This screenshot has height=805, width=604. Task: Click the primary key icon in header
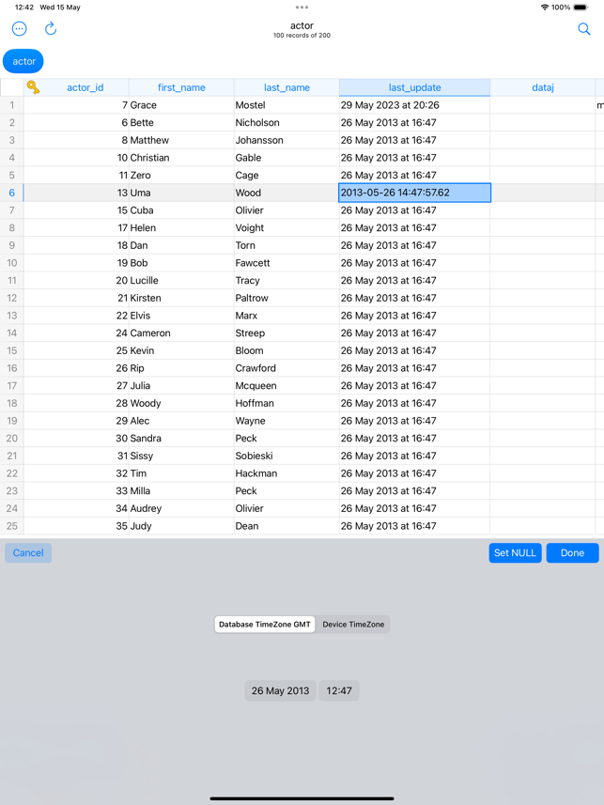pos(33,87)
